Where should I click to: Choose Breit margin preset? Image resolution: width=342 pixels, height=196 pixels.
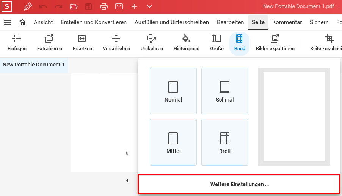[225, 142]
